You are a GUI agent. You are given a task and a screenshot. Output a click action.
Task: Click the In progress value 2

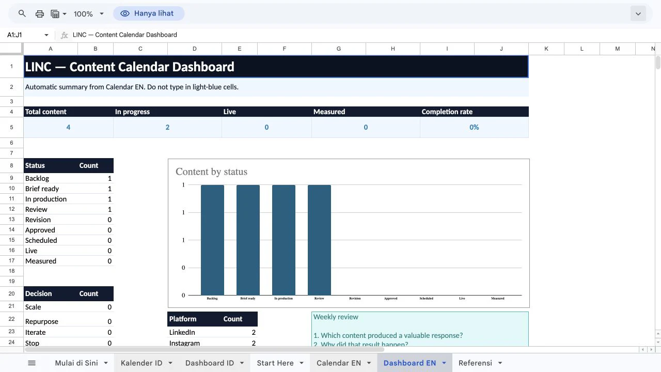[x=167, y=127]
